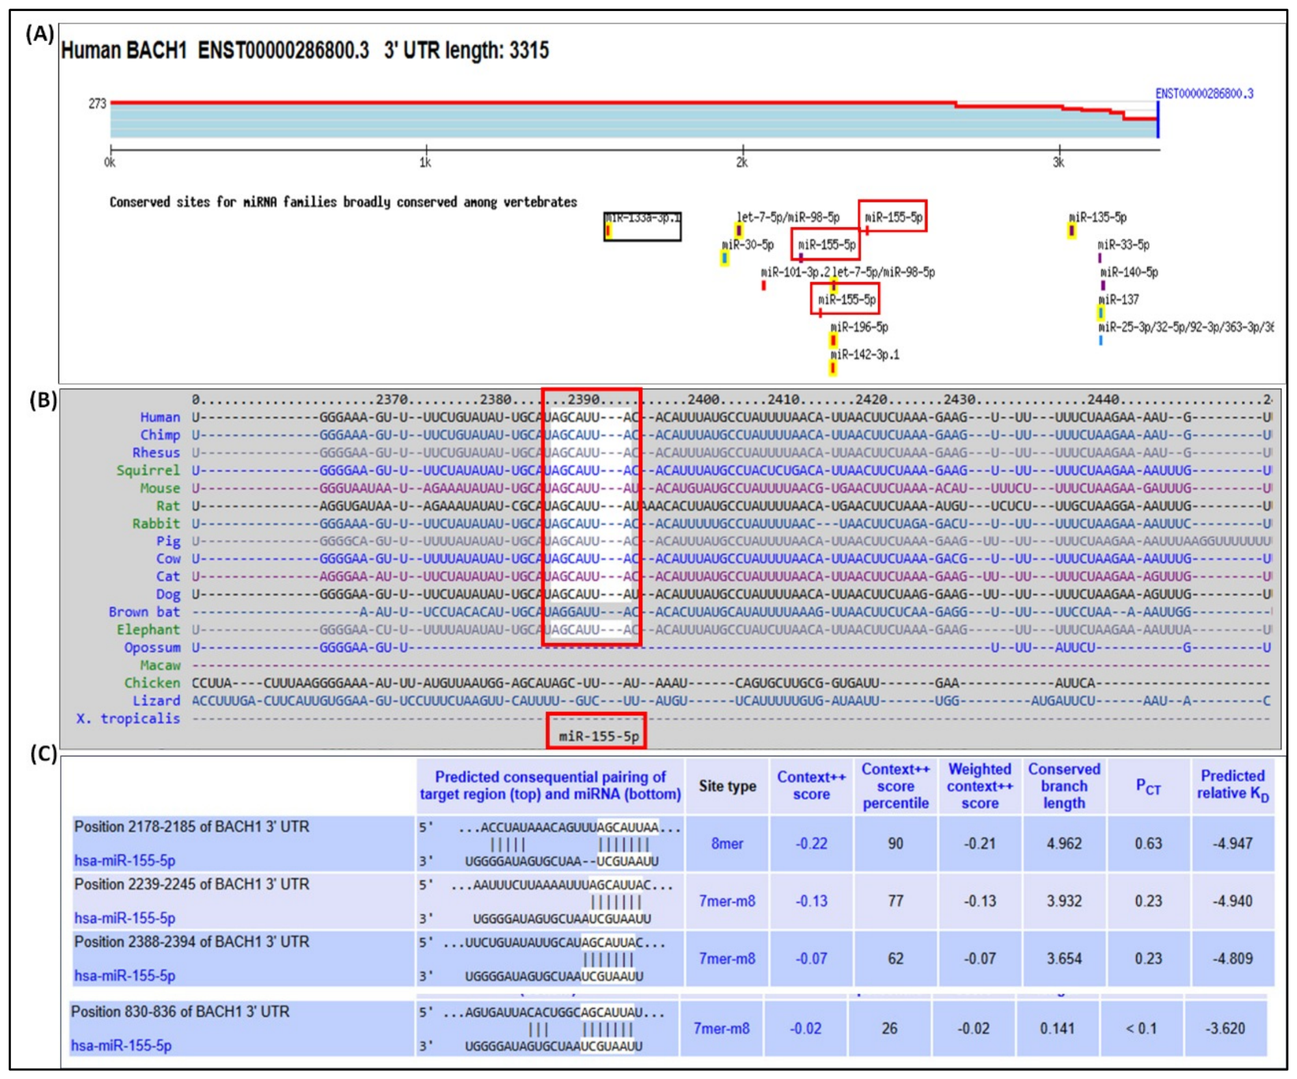Select the miR-142-3p.1 site label
This screenshot has height=1079, width=1297.
[864, 354]
